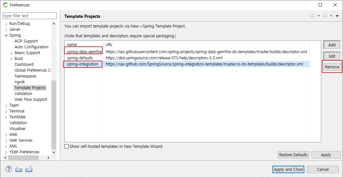Expand the Web Services tree node
The image size is (343, 178).
point(6,141)
